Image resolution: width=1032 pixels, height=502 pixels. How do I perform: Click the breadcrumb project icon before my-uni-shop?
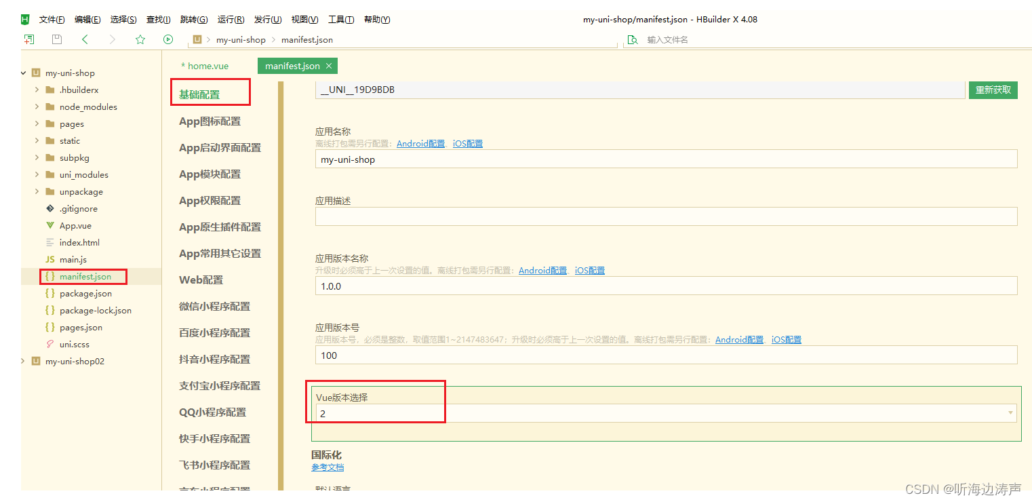[x=197, y=39]
